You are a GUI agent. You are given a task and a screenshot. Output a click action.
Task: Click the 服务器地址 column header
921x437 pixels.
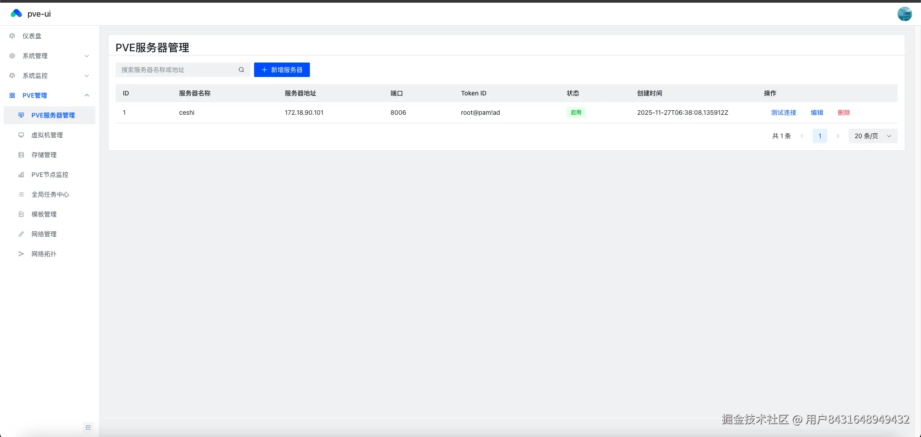click(300, 93)
